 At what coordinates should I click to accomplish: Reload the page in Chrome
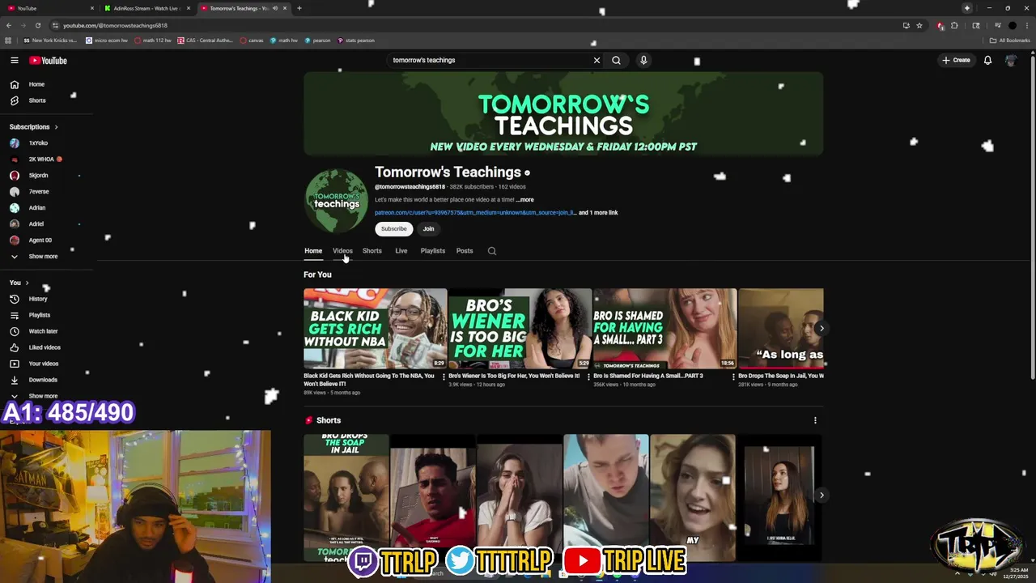pos(37,25)
